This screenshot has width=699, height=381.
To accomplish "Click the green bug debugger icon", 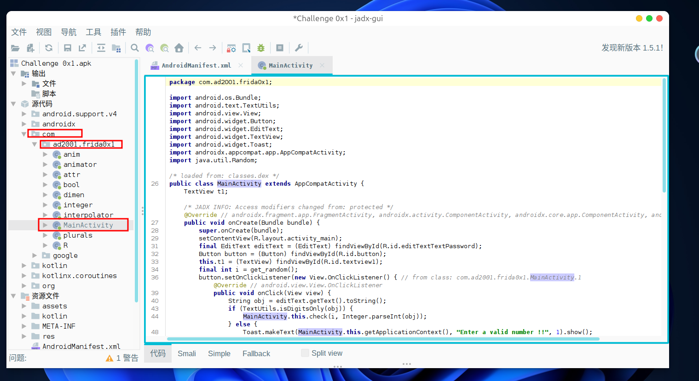I will point(261,48).
